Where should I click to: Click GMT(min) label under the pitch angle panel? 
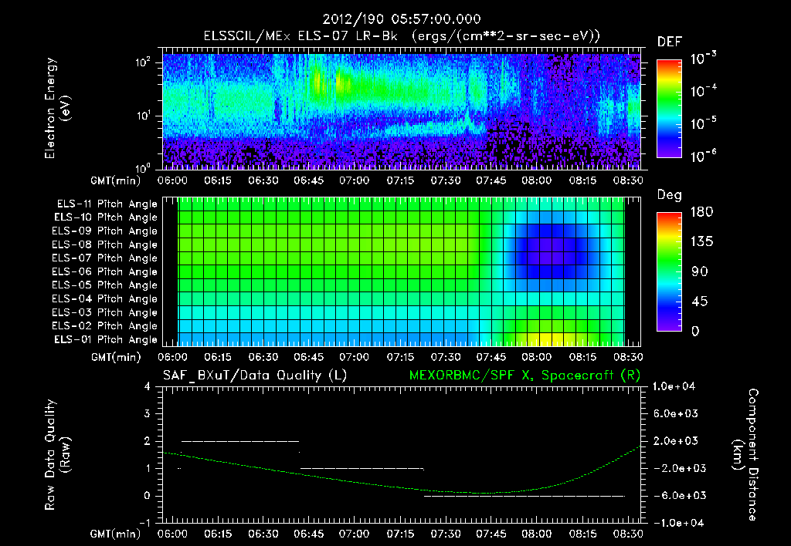point(116,357)
